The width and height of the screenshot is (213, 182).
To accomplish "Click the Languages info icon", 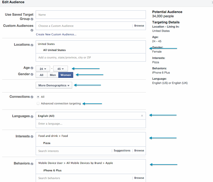I will coord(32,116).
